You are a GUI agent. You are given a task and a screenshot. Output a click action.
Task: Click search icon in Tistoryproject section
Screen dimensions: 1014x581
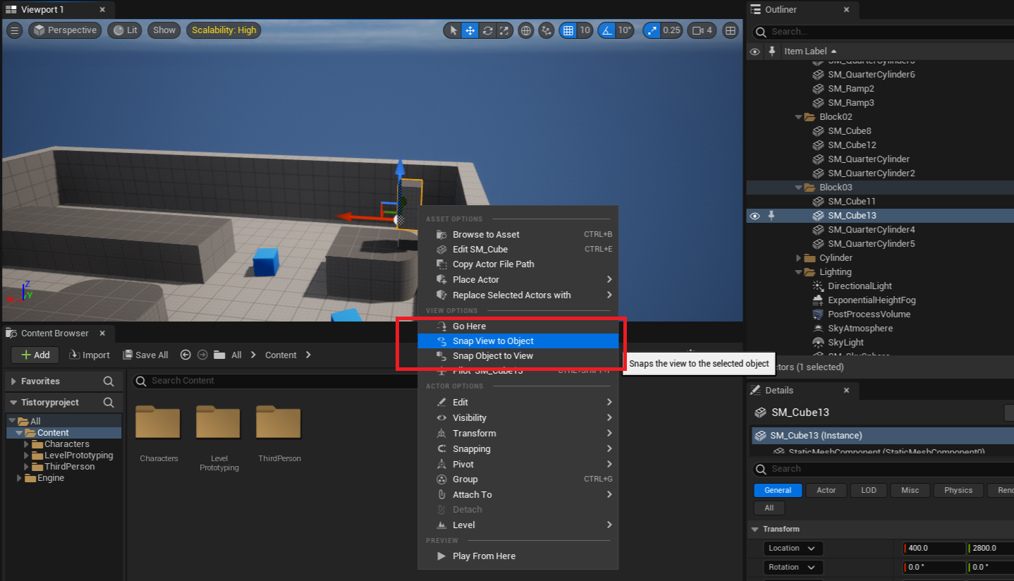coord(109,403)
